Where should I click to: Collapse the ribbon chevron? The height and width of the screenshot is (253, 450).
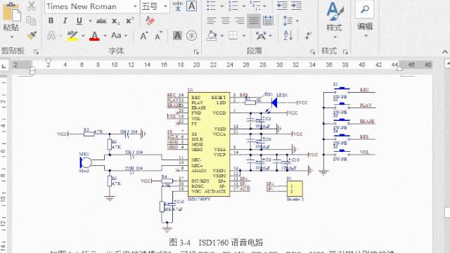point(445,52)
